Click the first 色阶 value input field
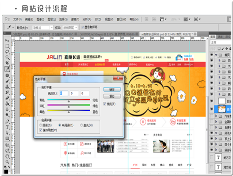Viewport: 233px width, 176px height. pos(64,93)
